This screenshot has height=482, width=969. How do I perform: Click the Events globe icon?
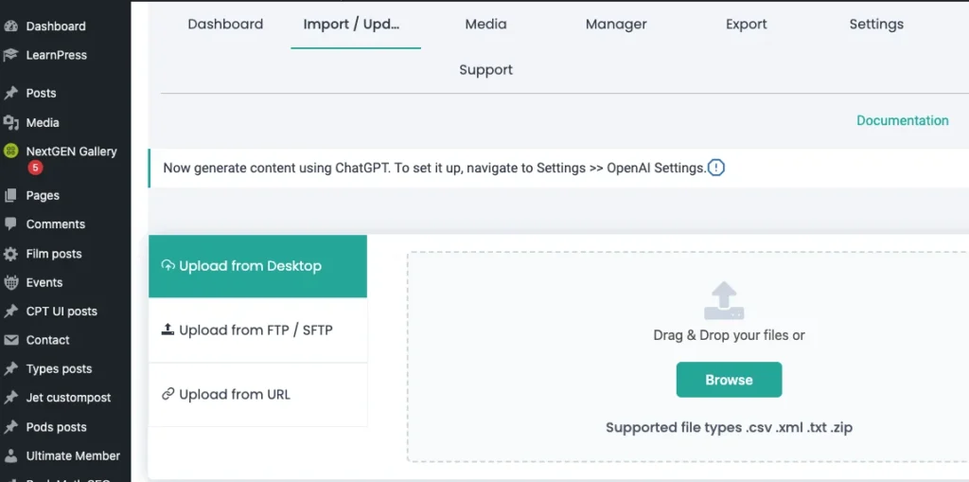pyautogui.click(x=11, y=282)
